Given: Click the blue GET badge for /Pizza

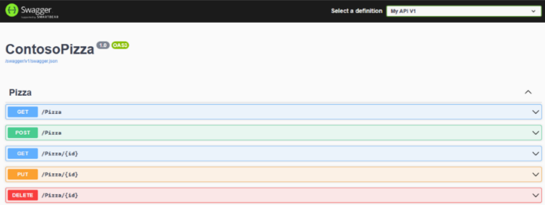Looking at the screenshot, I should pos(23,112).
